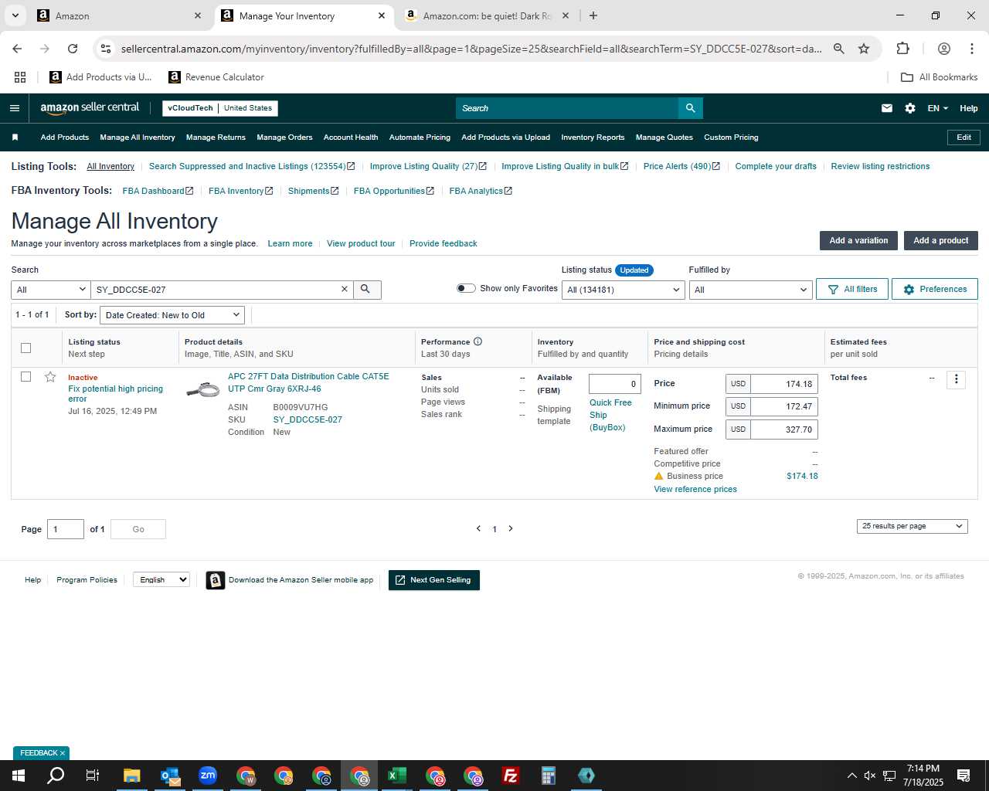
Task: Open the search field All dropdown
Action: [51, 290]
